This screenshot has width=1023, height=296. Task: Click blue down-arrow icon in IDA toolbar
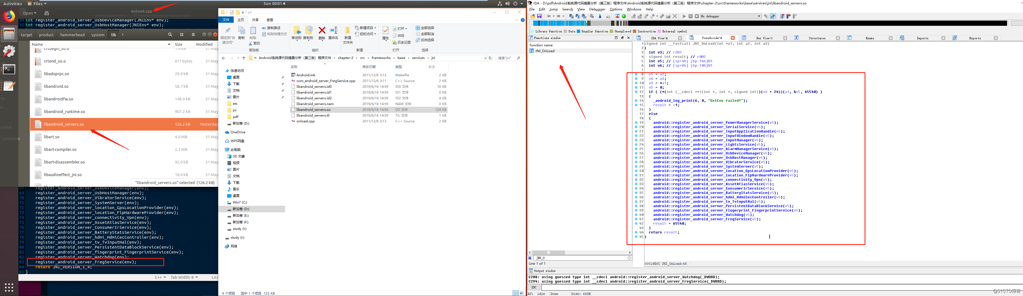(x=600, y=16)
